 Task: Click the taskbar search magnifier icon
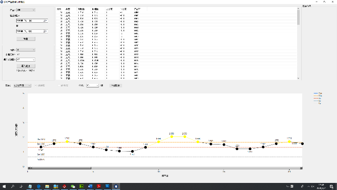13,186
